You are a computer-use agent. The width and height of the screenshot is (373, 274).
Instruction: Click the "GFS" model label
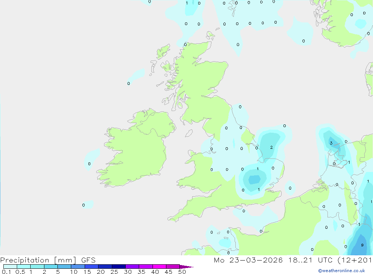coord(88,260)
